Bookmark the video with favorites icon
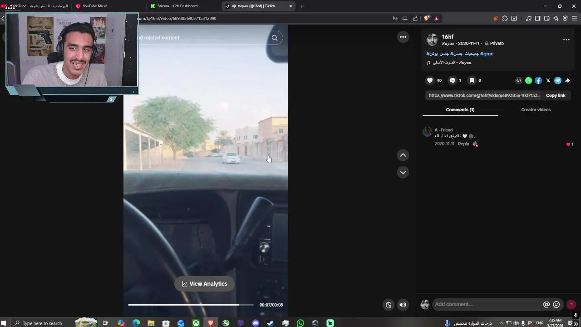This screenshot has height=327, width=581. (472, 80)
